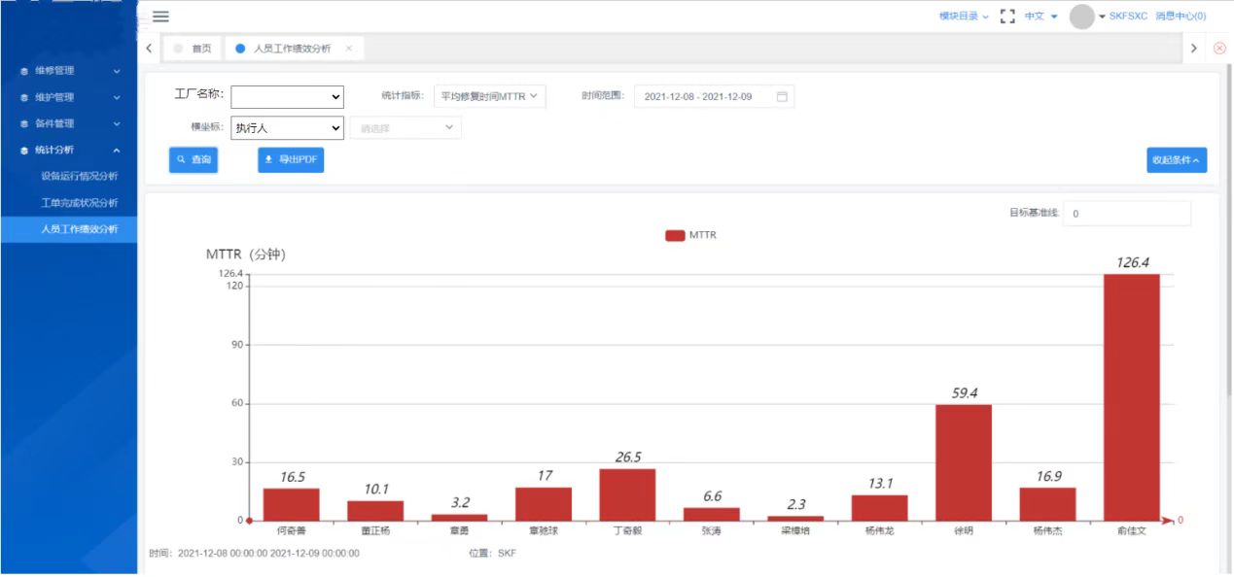The height and width of the screenshot is (577, 1234).
Task: Click the 导出PDF export button
Action: click(291, 159)
